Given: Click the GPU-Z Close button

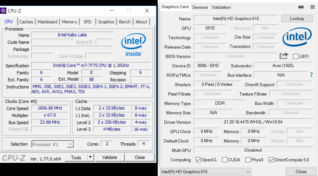Looking at the screenshot, I should (301, 172).
